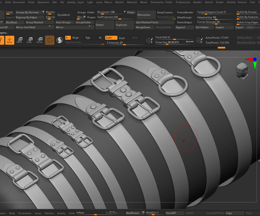The width and height of the screenshot is (260, 216).
Task: Toggle Dynamic draw size
Action: [190, 41]
